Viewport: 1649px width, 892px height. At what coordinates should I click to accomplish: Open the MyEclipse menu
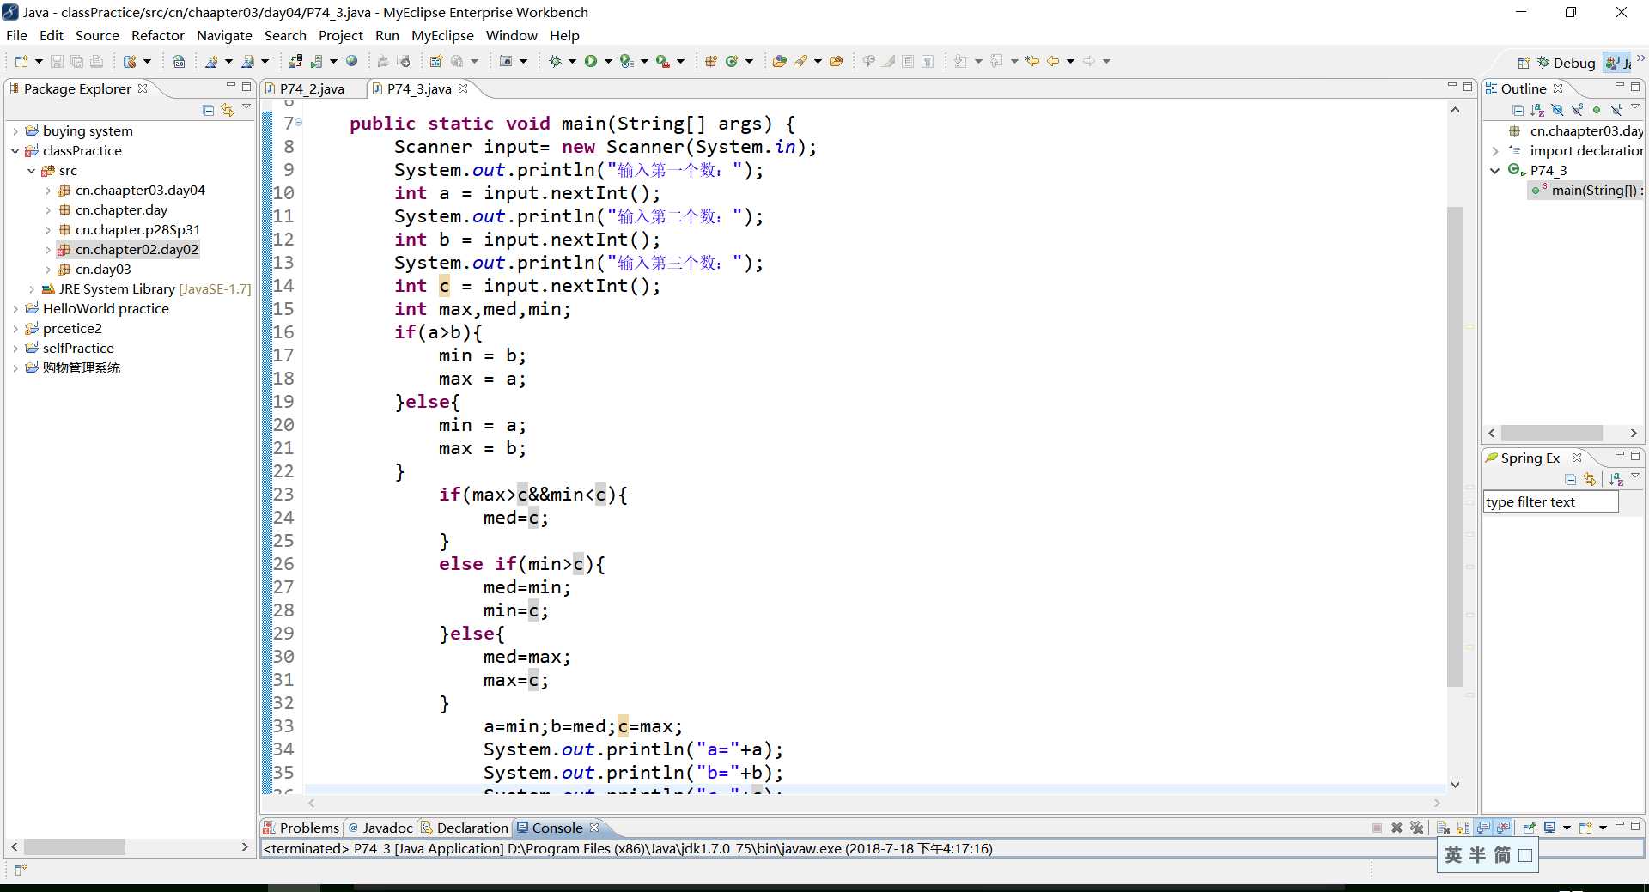[442, 35]
